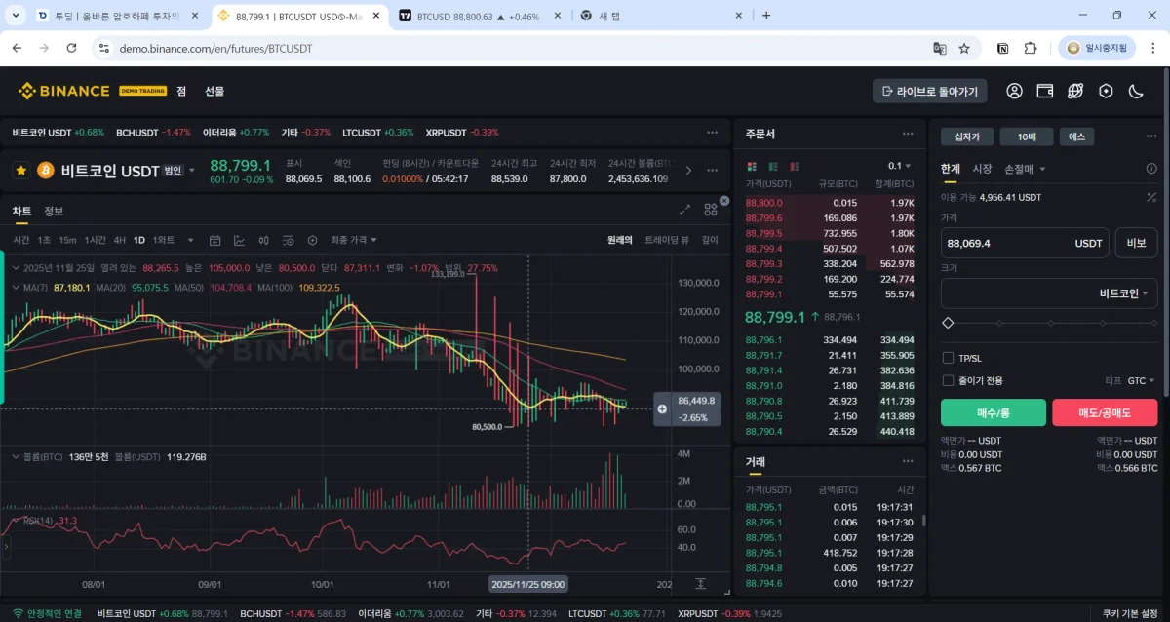Open the chart indicators icon
This screenshot has height=622, width=1170.
coord(239,240)
